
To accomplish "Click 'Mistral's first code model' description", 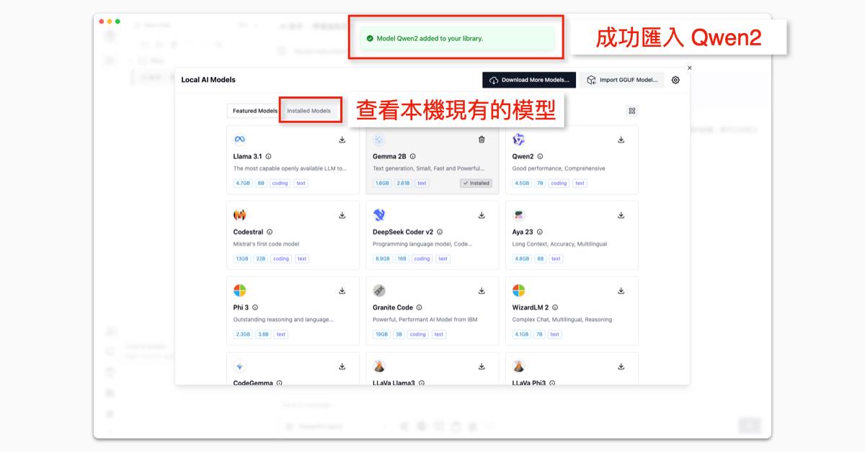I will [x=266, y=244].
